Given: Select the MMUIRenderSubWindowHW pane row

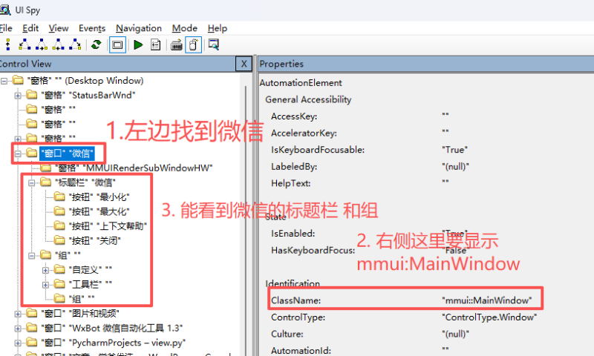Looking at the screenshot, I should click(134, 168).
